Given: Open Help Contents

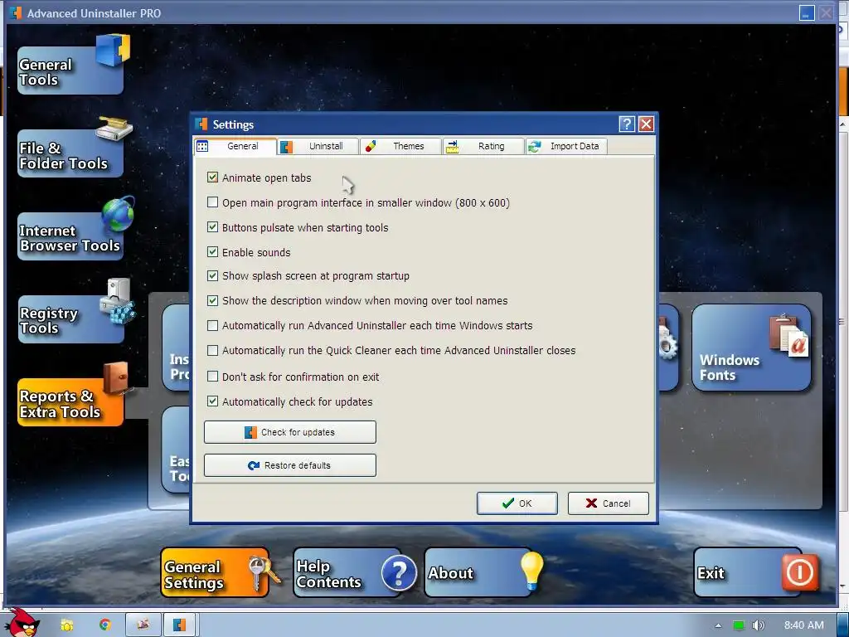Looking at the screenshot, I should 347,572.
